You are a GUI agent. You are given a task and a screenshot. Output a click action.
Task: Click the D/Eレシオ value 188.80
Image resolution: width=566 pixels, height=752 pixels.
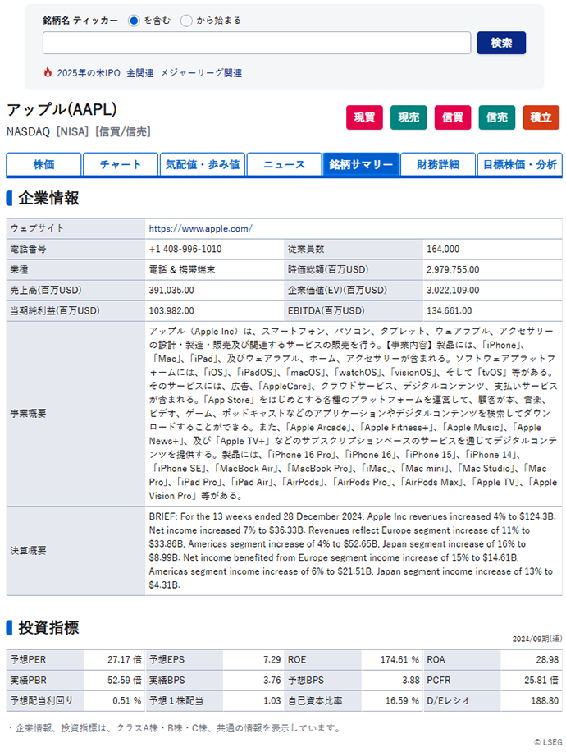[545, 701]
